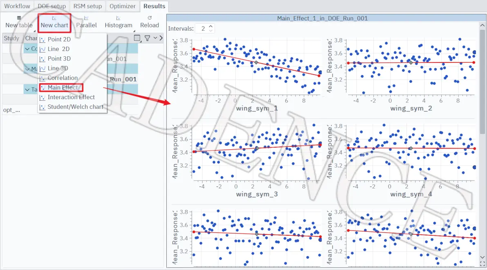Click the filter funnel icon

[x=147, y=38]
